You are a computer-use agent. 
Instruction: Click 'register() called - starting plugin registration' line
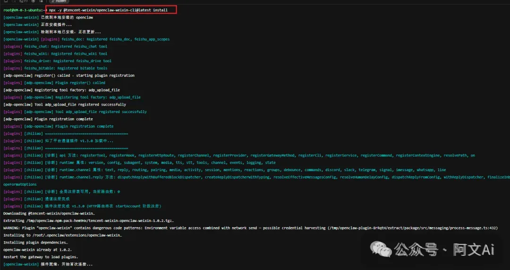[69, 75]
